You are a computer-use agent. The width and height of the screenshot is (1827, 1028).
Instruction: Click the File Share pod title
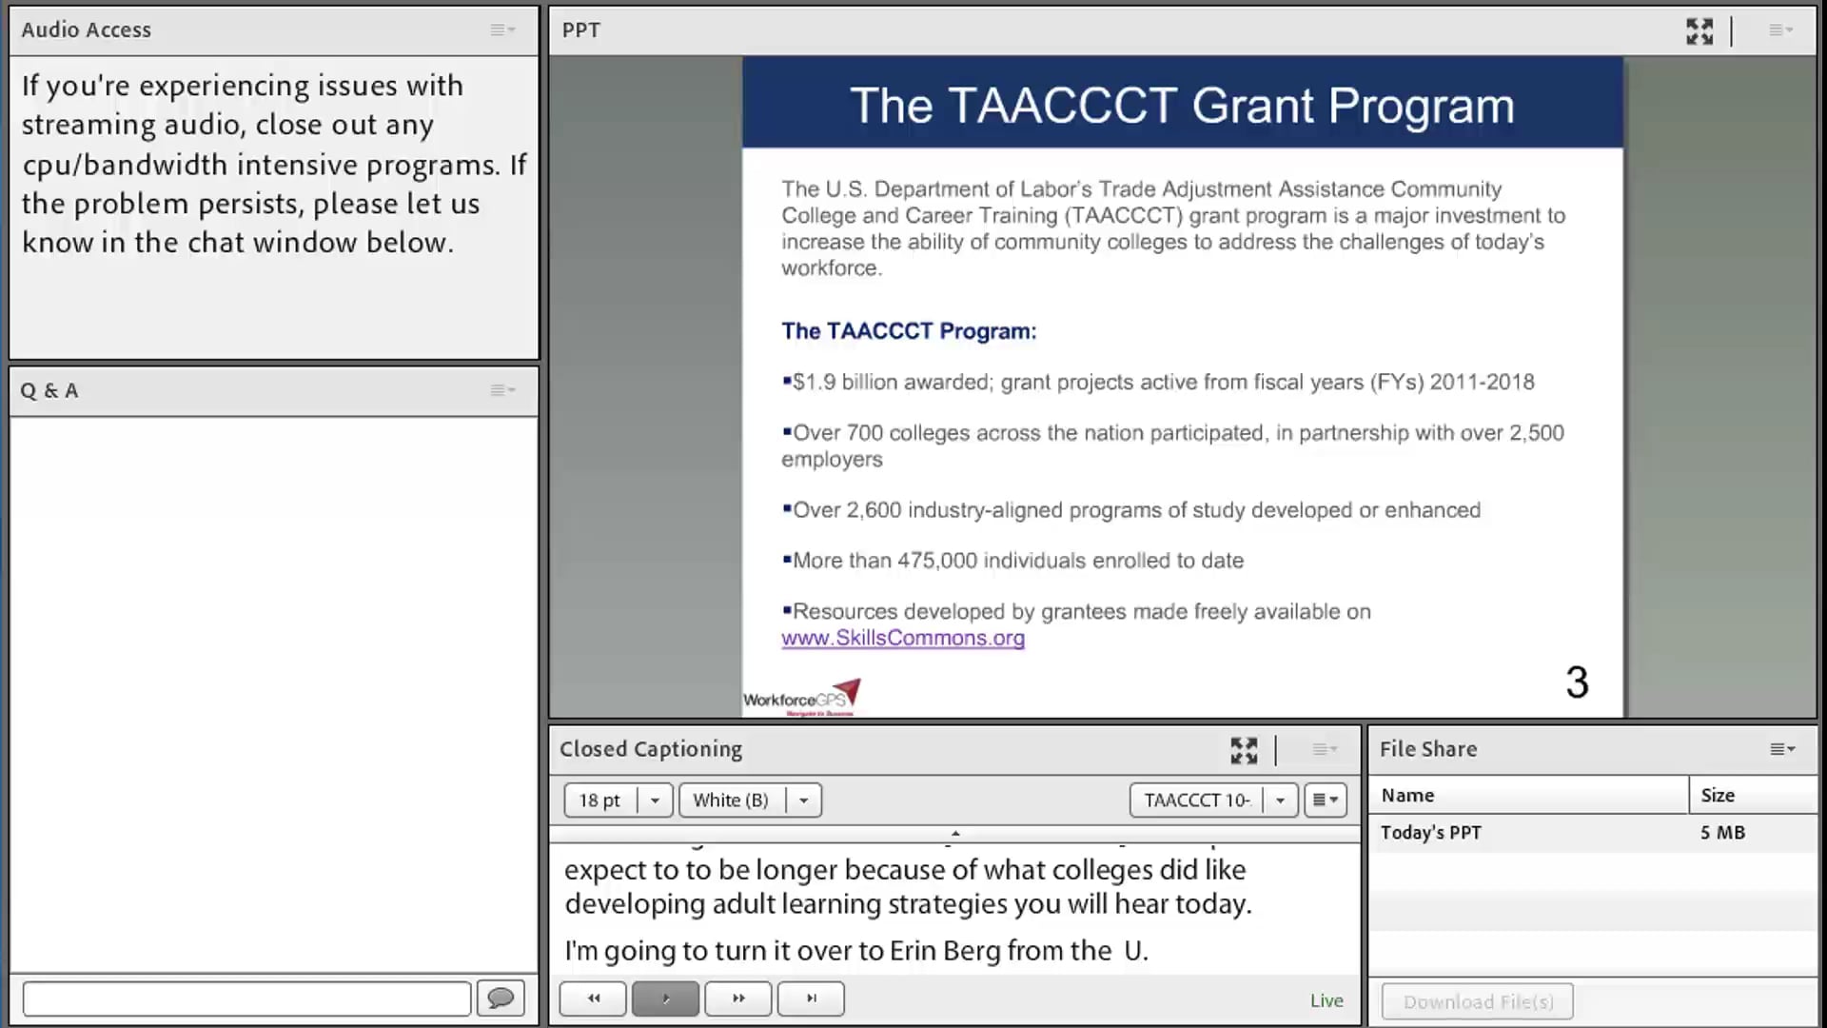tap(1428, 750)
